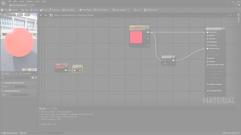The height and width of the screenshot is (135, 241).
Task: Click the Sine node input pin
Action: click(75, 70)
